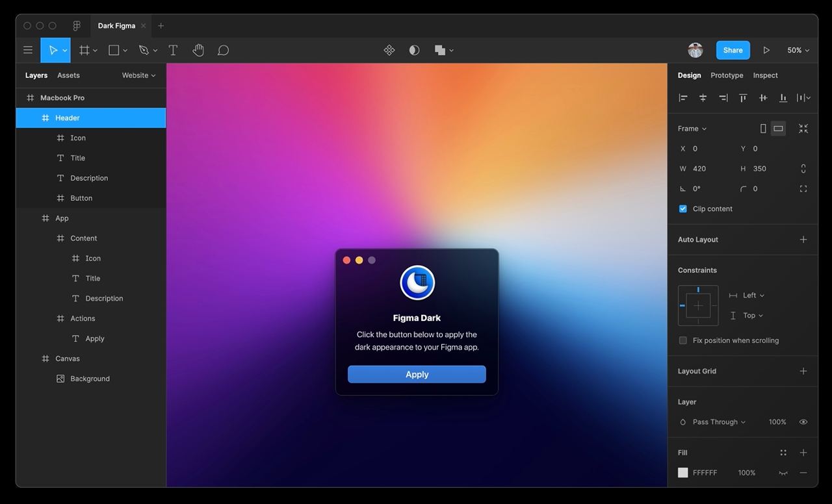Click the independent corners icon
The height and width of the screenshot is (504, 832).
[x=803, y=189]
